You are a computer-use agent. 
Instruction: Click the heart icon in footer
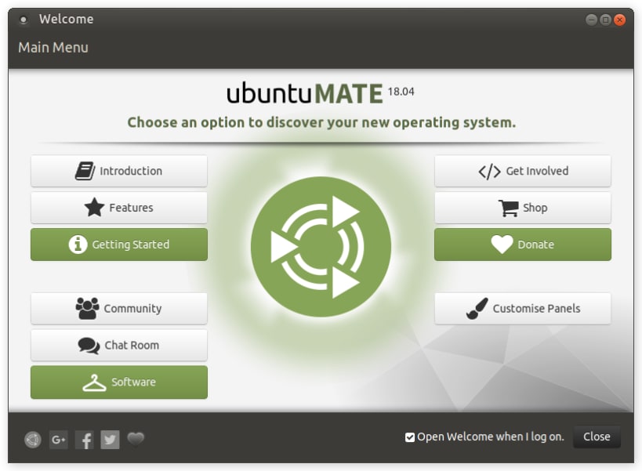[136, 439]
